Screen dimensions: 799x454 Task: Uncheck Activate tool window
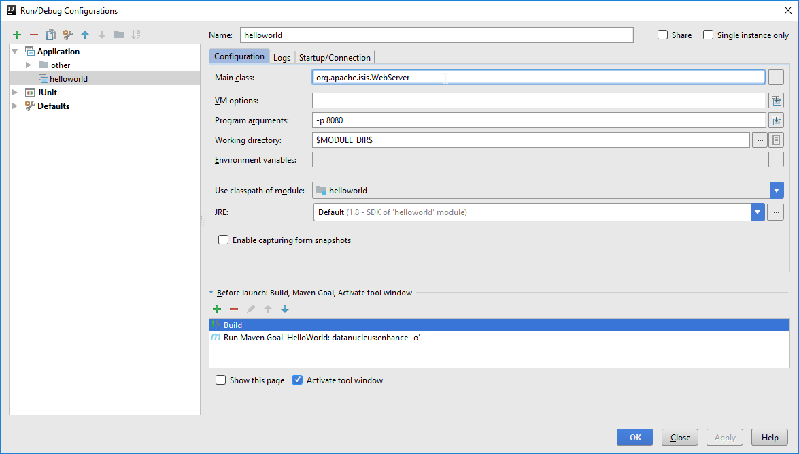click(297, 380)
